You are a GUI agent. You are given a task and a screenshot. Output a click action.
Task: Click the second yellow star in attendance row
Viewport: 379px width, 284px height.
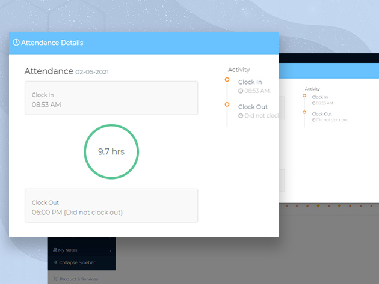point(339,206)
